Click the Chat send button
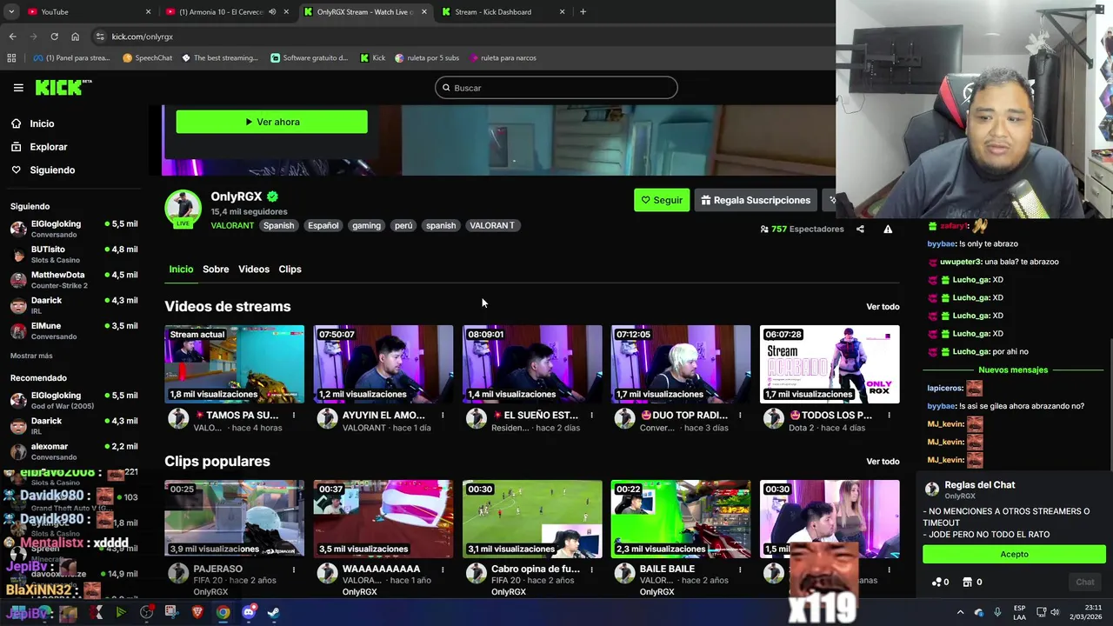Image resolution: width=1113 pixels, height=626 pixels. tap(1085, 583)
